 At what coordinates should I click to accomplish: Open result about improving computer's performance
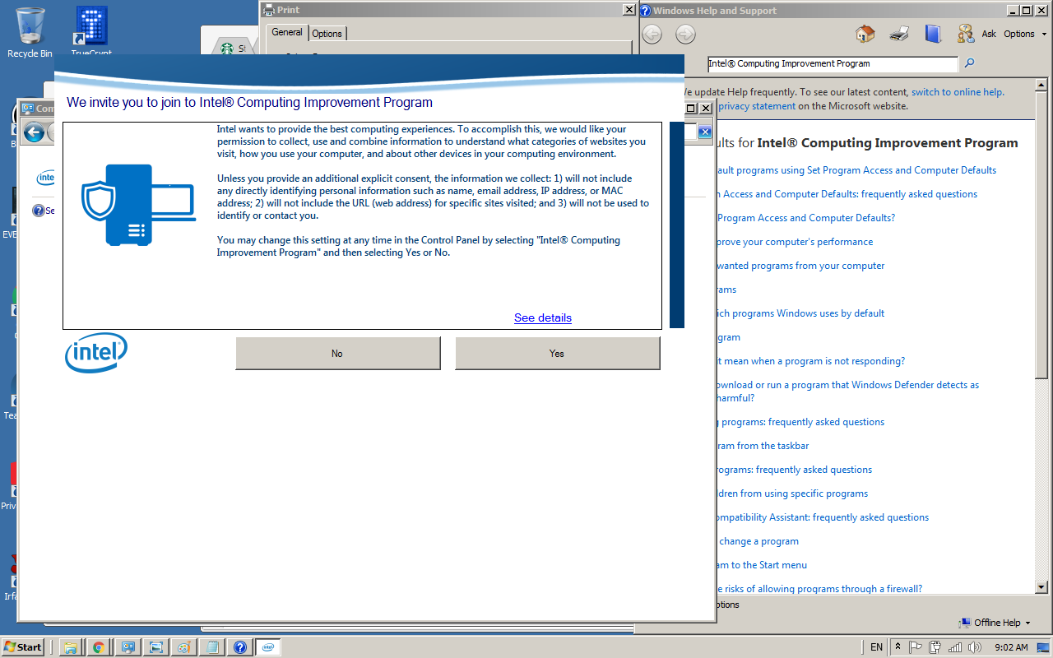794,242
